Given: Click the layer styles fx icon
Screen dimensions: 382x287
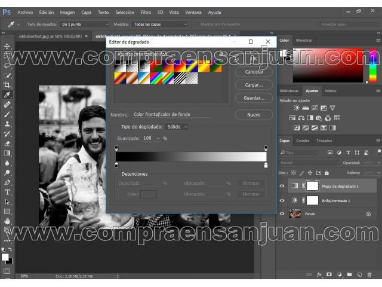Looking at the screenshot, I should [319, 275].
